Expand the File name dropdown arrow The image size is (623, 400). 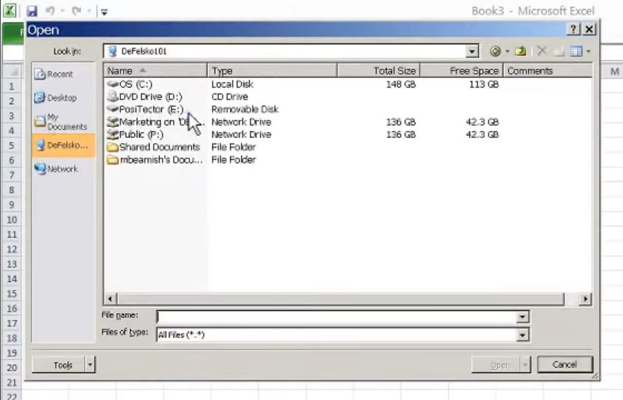pyautogui.click(x=521, y=316)
